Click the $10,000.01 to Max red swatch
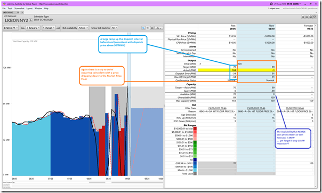The image size is (322, 193). coord(195,128)
